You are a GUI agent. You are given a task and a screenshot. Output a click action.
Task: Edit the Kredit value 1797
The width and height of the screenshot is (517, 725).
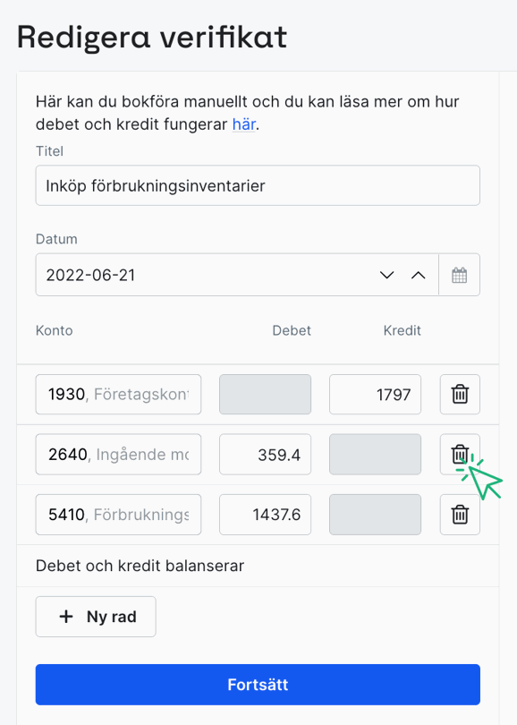point(375,394)
